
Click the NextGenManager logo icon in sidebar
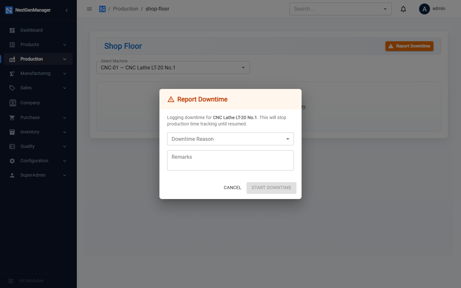click(9, 10)
